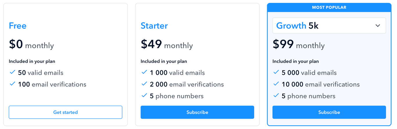Click the $49 monthly price
397x129 pixels.
(x=167, y=44)
